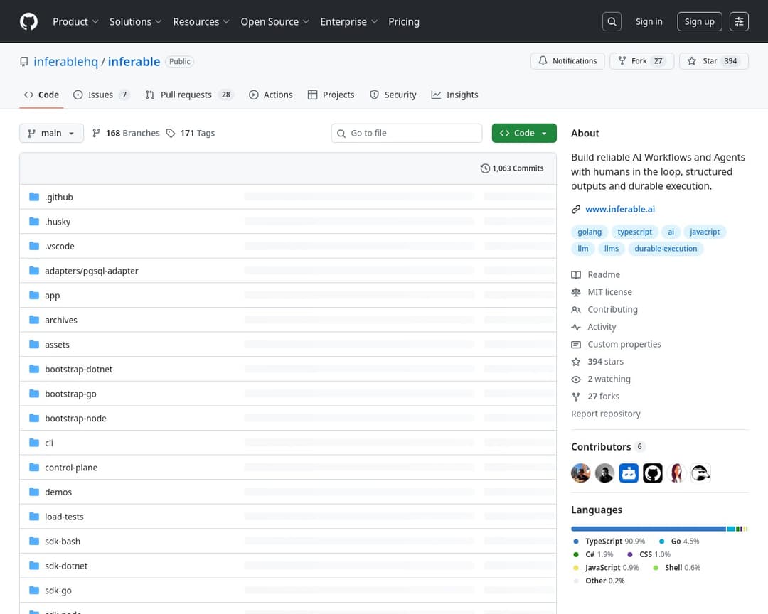Click the Sign up button
This screenshot has width=768, height=614.
[x=699, y=21]
